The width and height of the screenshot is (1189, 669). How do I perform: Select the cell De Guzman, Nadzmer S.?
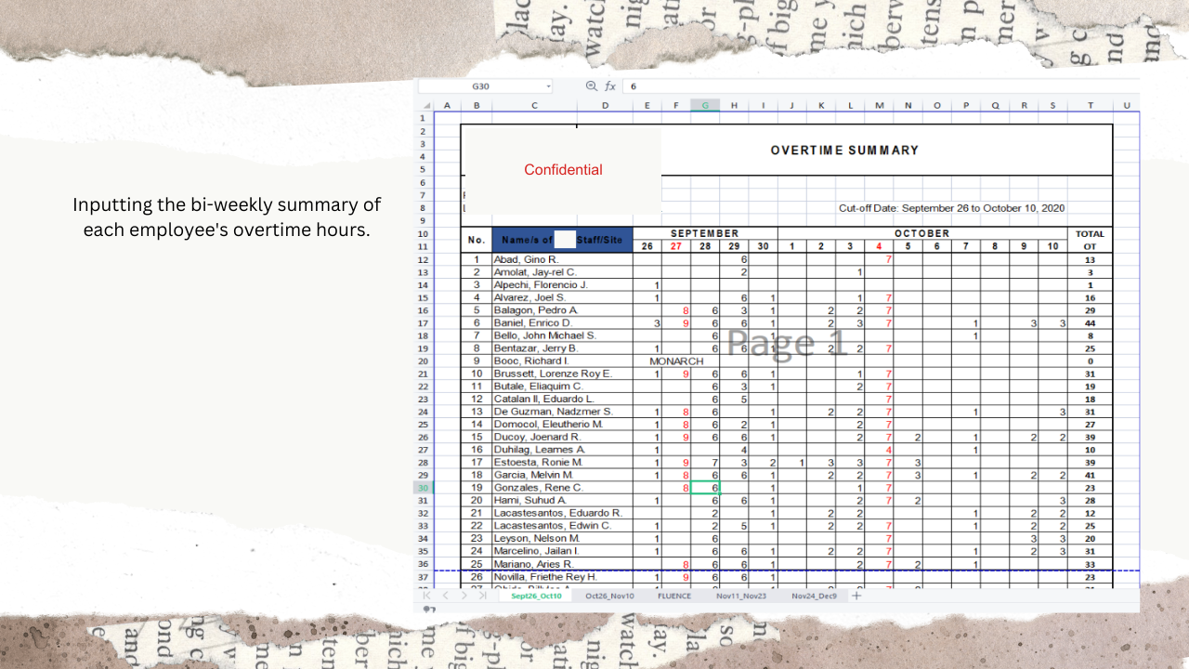point(562,412)
